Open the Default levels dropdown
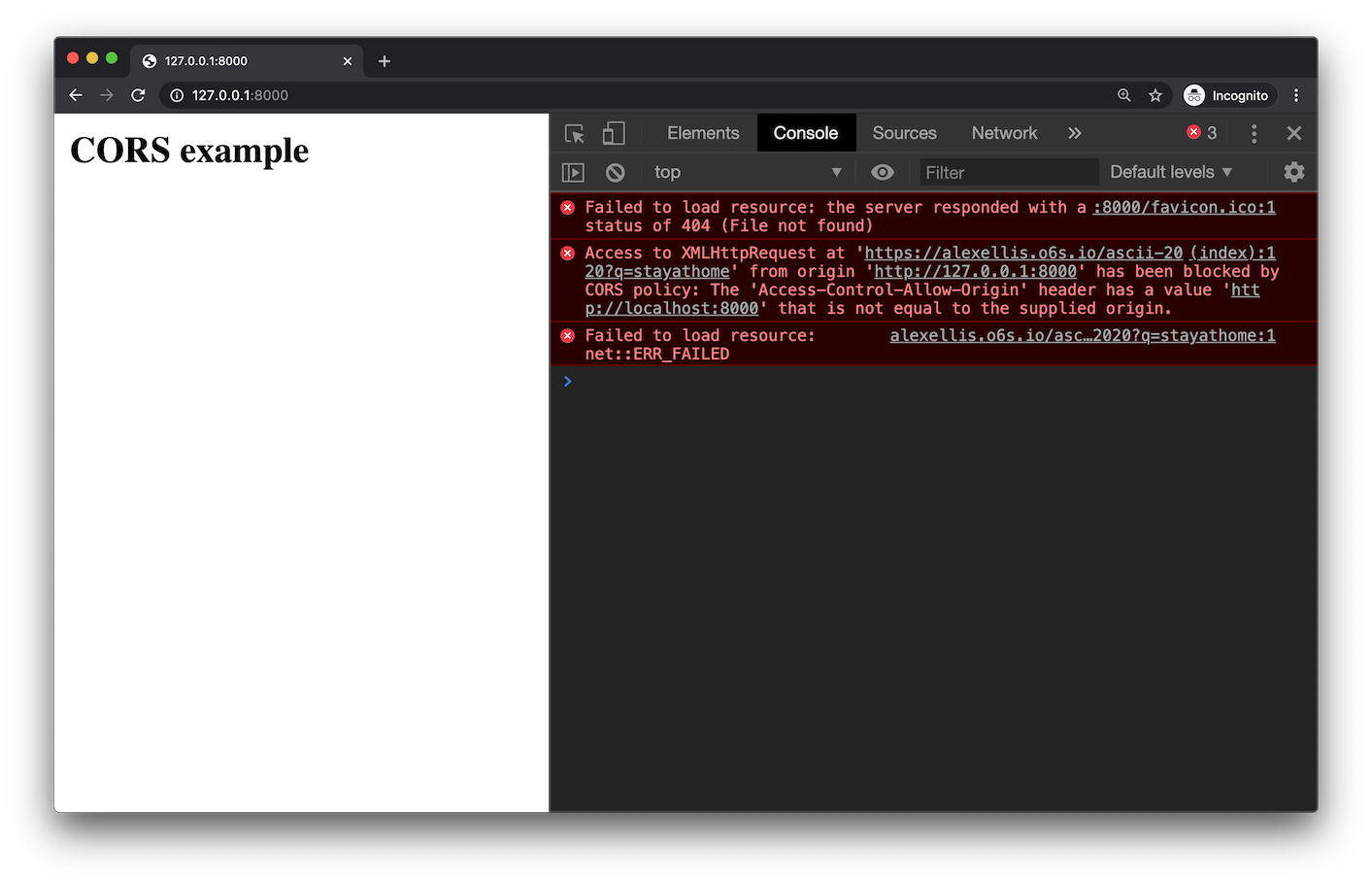The image size is (1372, 884). 1171,172
